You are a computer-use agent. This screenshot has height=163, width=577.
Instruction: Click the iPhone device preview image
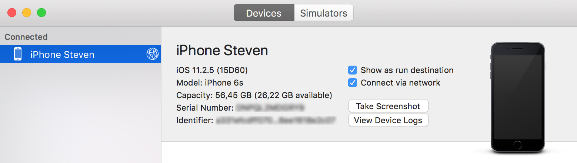click(x=517, y=97)
